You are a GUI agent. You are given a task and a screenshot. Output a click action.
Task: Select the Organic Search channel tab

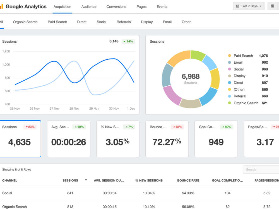tap(25, 22)
